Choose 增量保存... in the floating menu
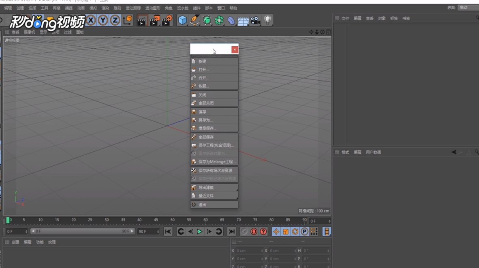The image size is (479, 268). pyautogui.click(x=214, y=129)
